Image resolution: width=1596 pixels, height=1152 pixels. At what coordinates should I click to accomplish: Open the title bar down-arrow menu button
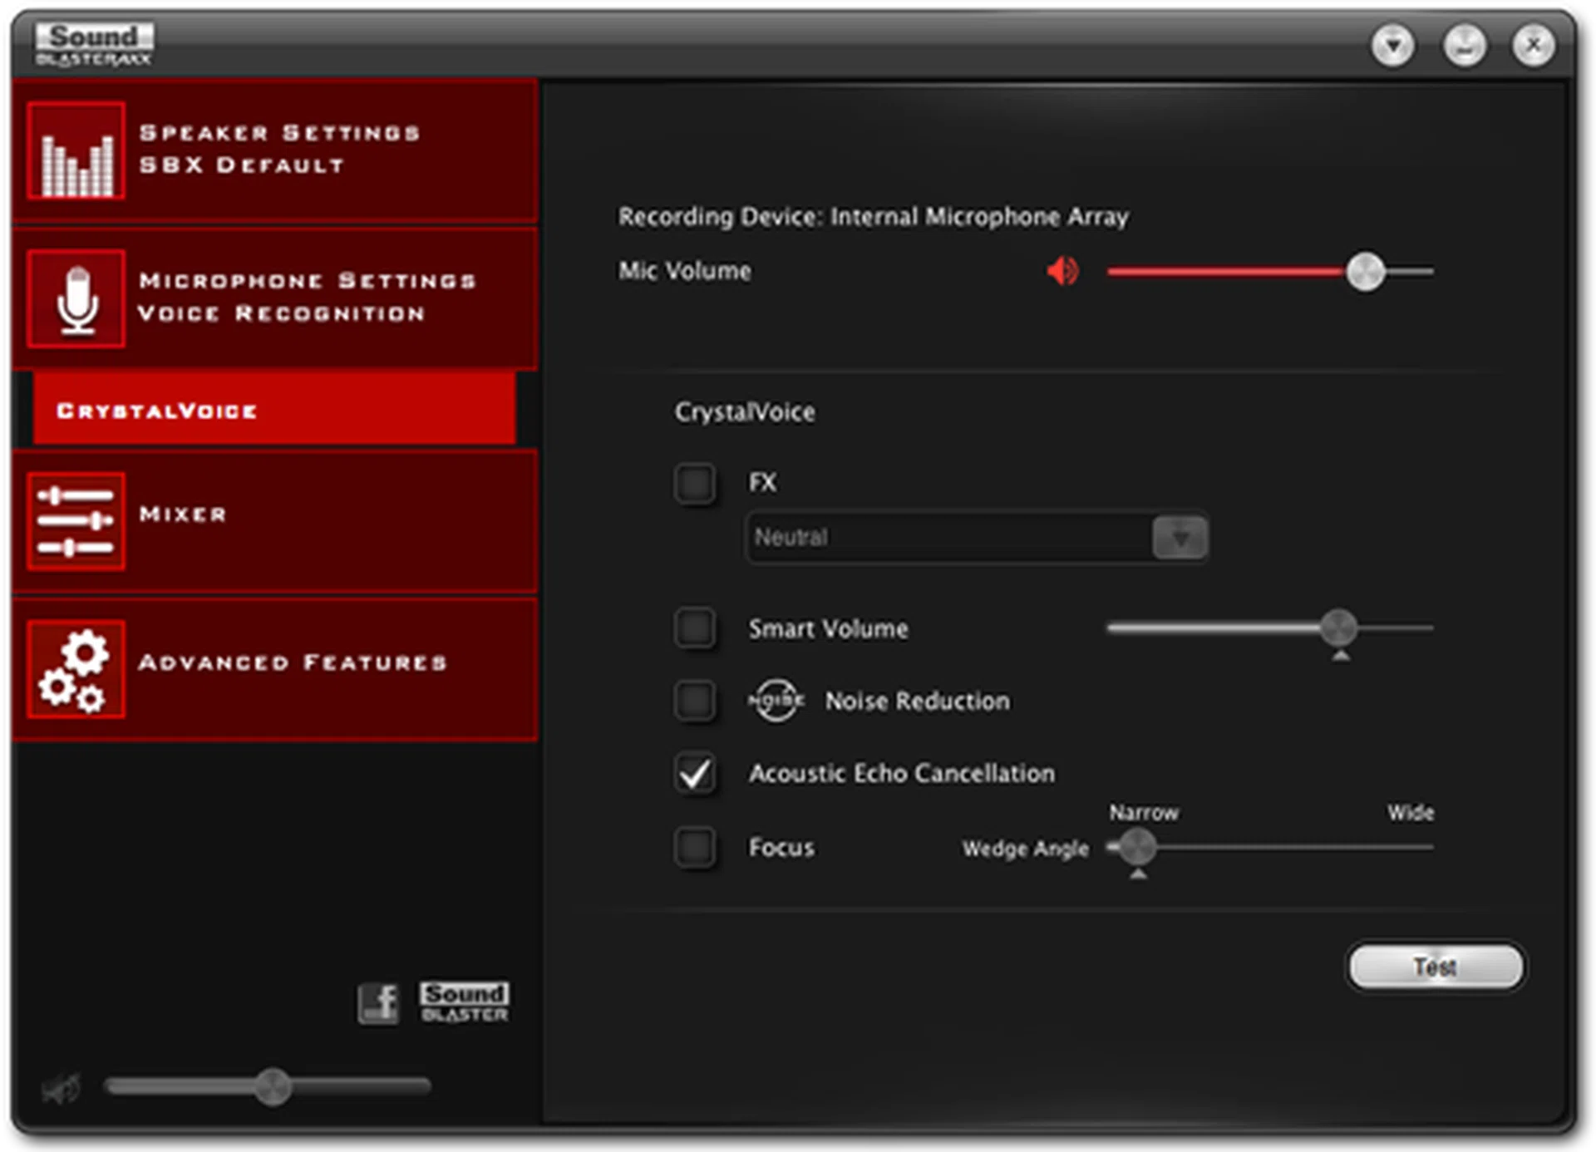pos(1393,45)
